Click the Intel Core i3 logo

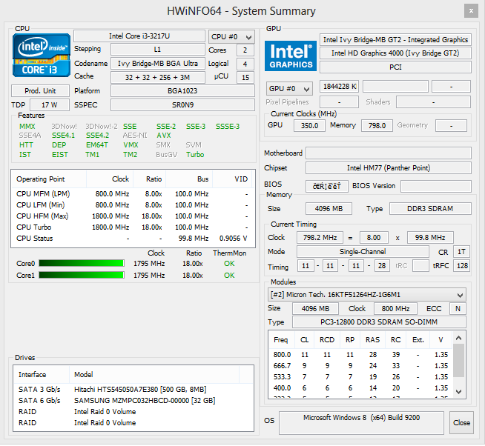coord(42,56)
